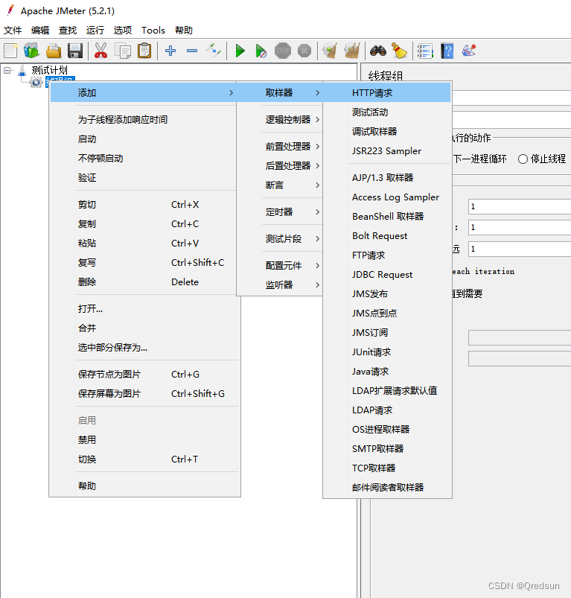Expand the 前置处理器 submenu
This screenshot has height=598, width=571.
point(280,147)
